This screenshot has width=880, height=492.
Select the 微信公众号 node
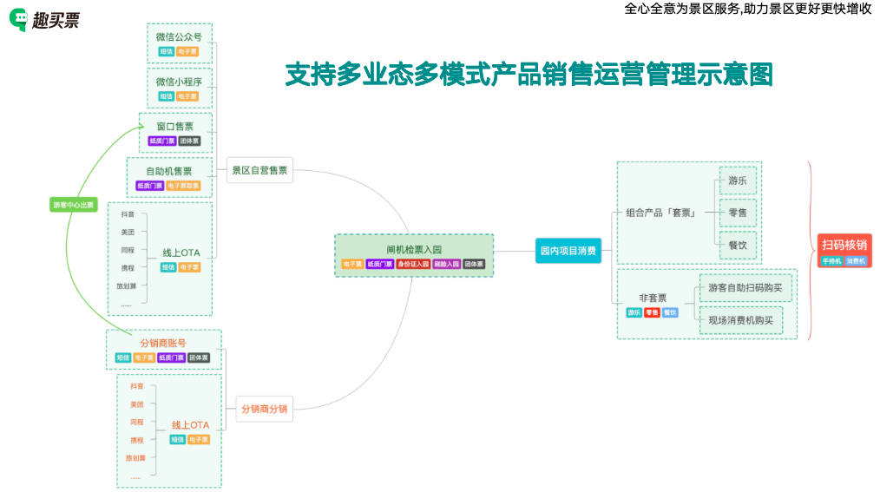point(179,36)
